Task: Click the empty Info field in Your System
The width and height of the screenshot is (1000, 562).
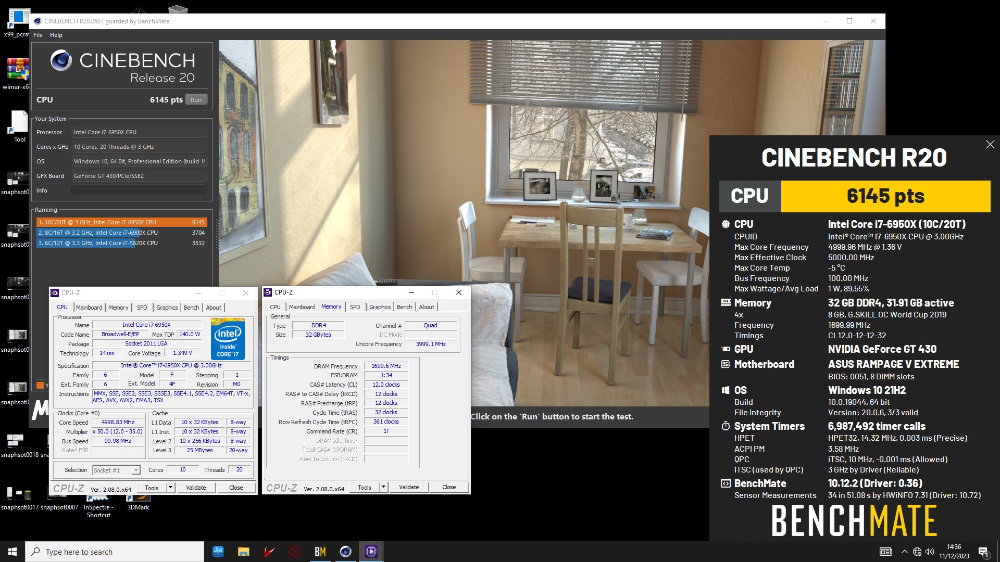Action: pos(139,190)
